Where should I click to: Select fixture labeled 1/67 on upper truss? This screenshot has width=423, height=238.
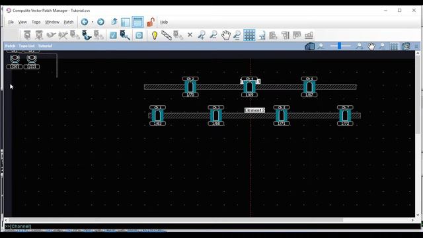pos(309,87)
